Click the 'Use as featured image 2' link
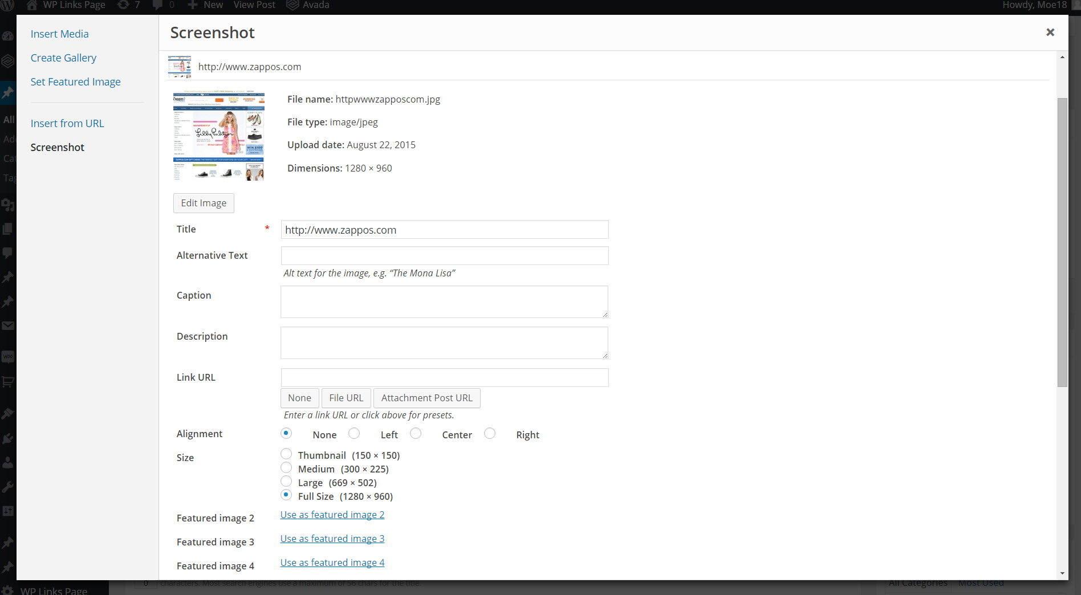The width and height of the screenshot is (1081, 595). (332, 515)
